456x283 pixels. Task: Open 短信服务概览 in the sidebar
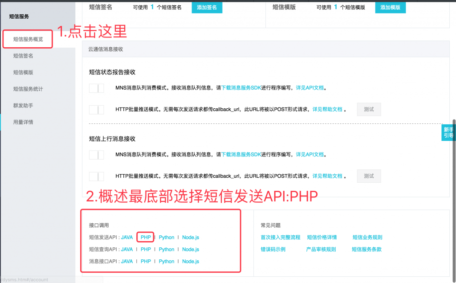(28, 39)
